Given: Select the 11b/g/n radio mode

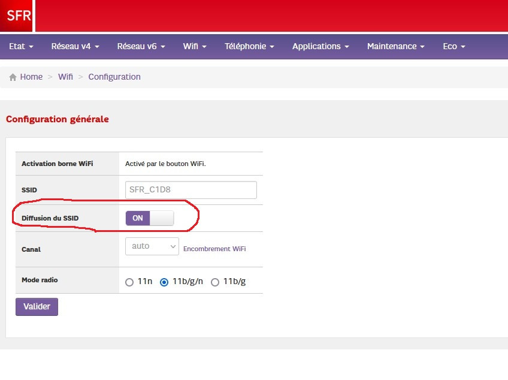Looking at the screenshot, I should point(164,282).
